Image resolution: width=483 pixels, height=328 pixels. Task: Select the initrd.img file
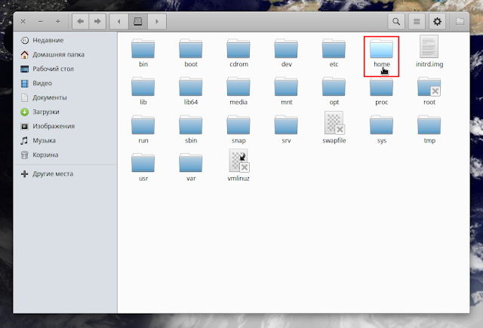click(429, 51)
